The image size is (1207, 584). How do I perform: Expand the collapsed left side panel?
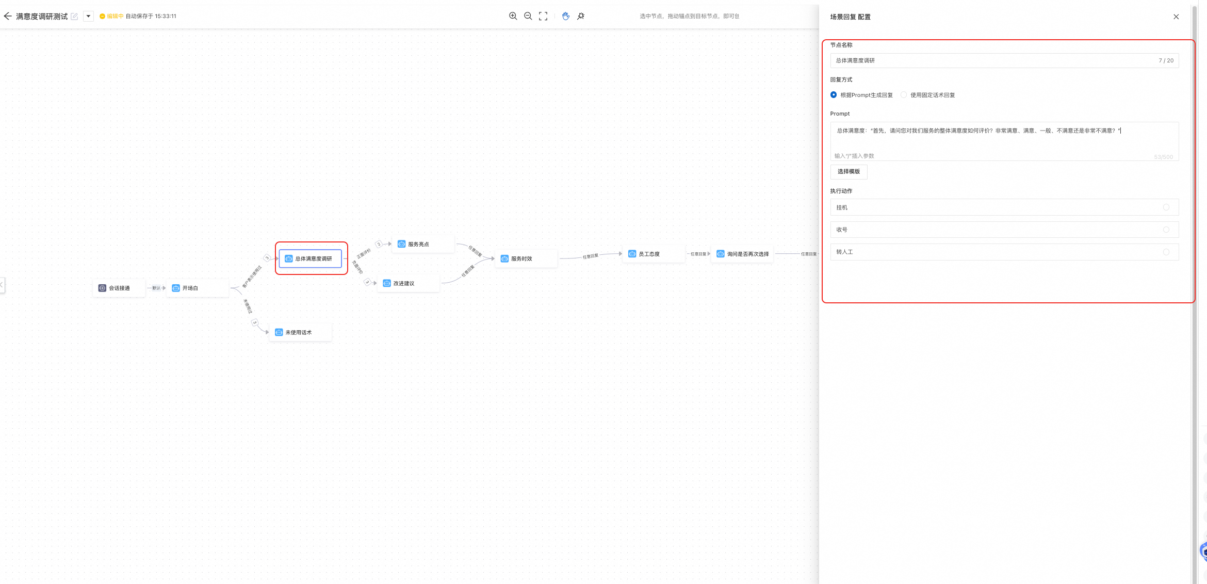coord(2,285)
